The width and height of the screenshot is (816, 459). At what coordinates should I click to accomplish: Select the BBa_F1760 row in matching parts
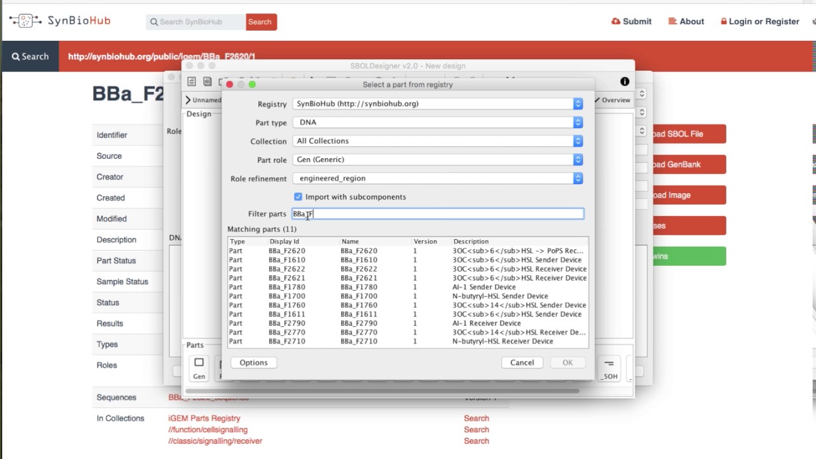(408, 305)
